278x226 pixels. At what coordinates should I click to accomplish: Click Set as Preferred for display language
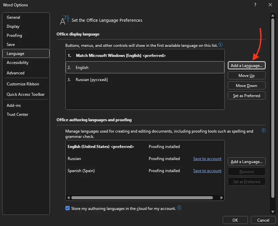(x=247, y=96)
